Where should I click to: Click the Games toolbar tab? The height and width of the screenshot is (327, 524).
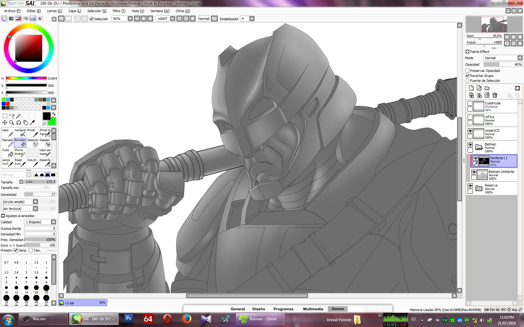click(338, 309)
